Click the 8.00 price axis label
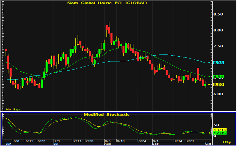This screenshot has height=146, width=237. pos(218,30)
